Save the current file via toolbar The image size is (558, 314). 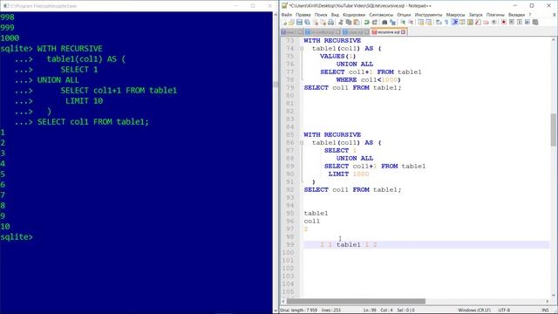pos(299,22)
